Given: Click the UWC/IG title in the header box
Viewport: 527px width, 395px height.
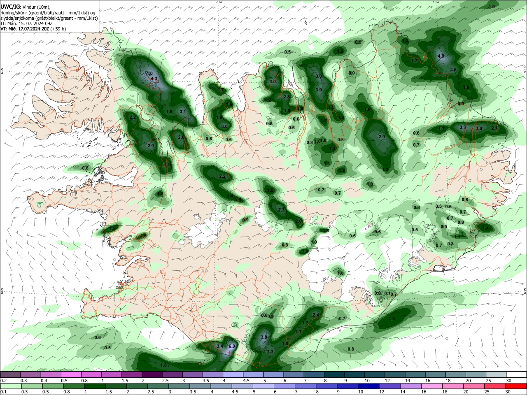Looking at the screenshot, I should [9, 7].
